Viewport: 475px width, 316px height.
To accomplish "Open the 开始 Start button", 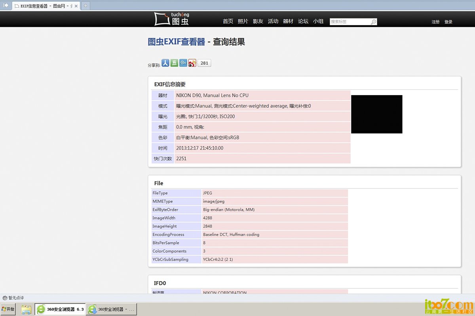I will coord(8,309).
